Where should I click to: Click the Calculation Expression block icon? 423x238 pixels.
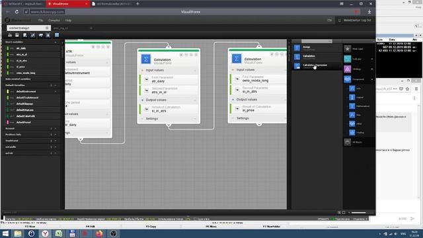click(297, 66)
